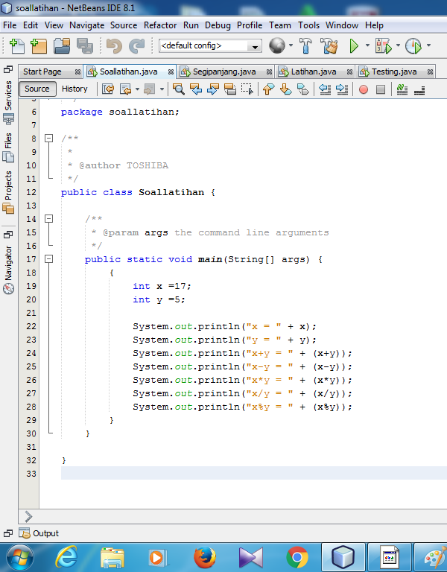The height and width of the screenshot is (572, 447).
Task: Toggle the History editor view
Action: tap(74, 89)
